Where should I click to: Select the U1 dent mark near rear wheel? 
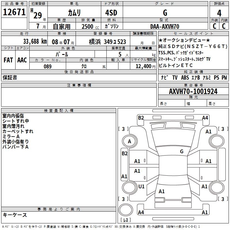click(x=141, y=186)
